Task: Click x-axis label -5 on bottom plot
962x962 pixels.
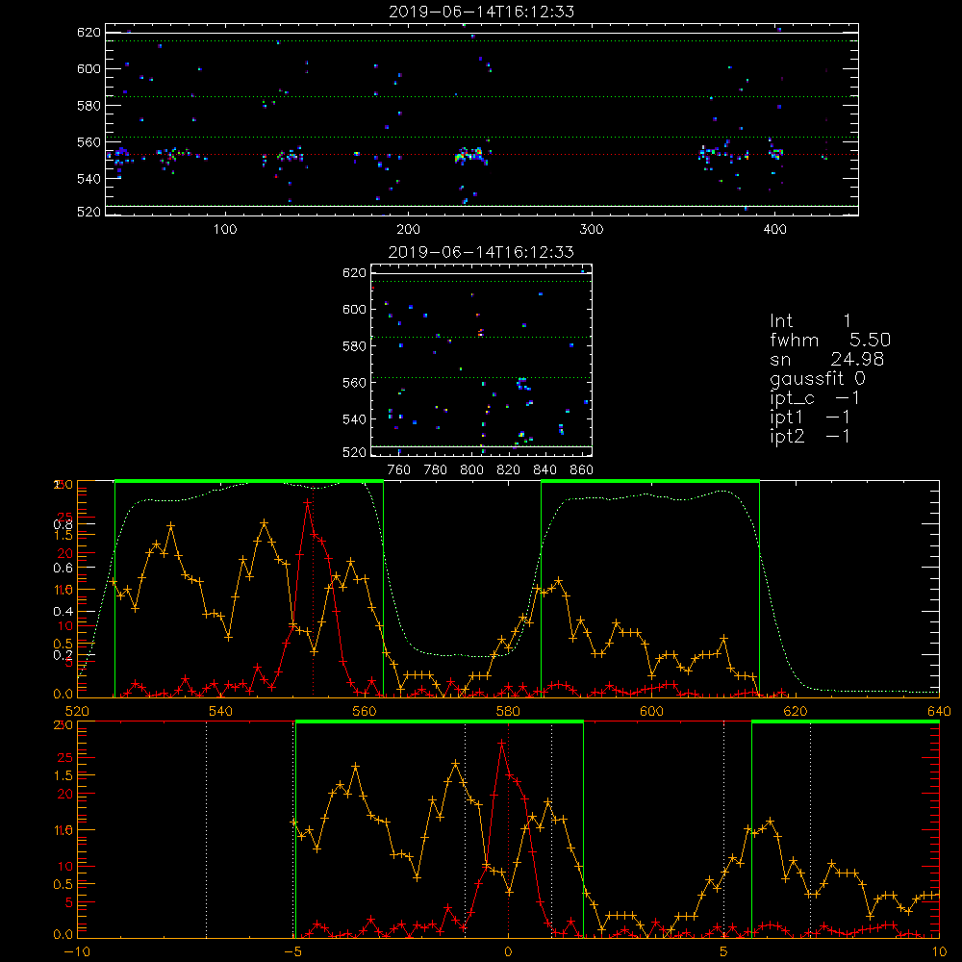Action: [x=293, y=951]
